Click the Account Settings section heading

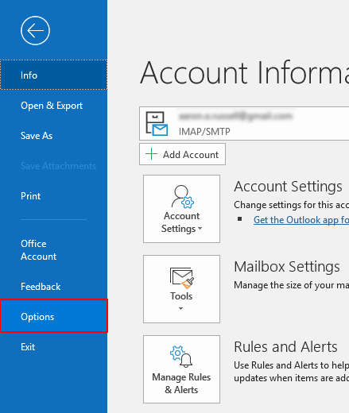click(288, 187)
